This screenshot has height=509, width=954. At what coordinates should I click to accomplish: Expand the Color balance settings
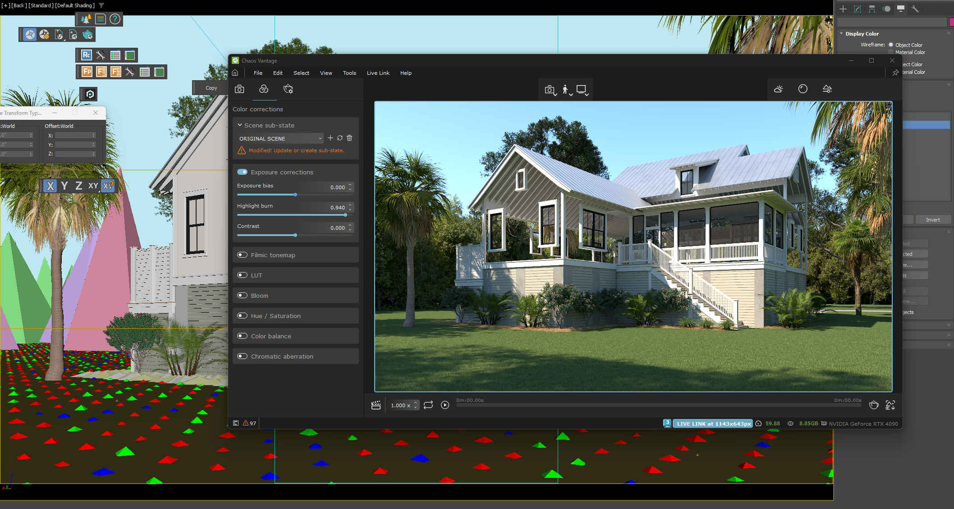271,336
